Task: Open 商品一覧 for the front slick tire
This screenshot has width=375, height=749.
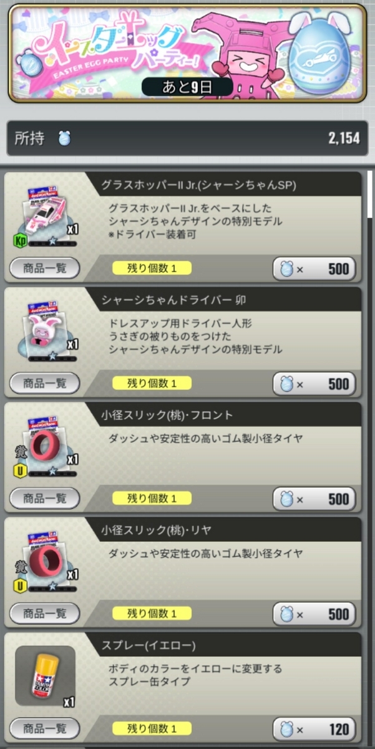Action: tap(45, 499)
